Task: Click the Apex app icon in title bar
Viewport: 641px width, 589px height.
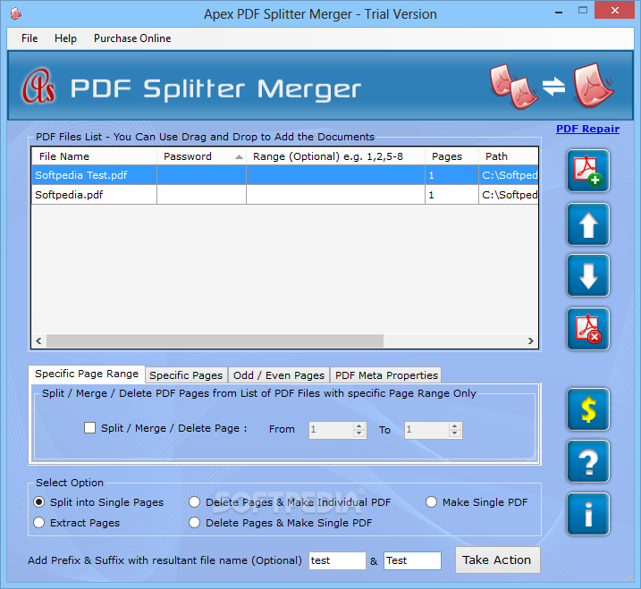Action: 16,13
